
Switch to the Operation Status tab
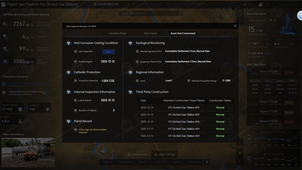[117, 33]
